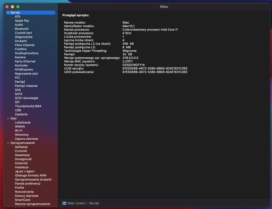Select iMac (User) in the path bar
This screenshot has width=272, height=209.
(76, 203)
